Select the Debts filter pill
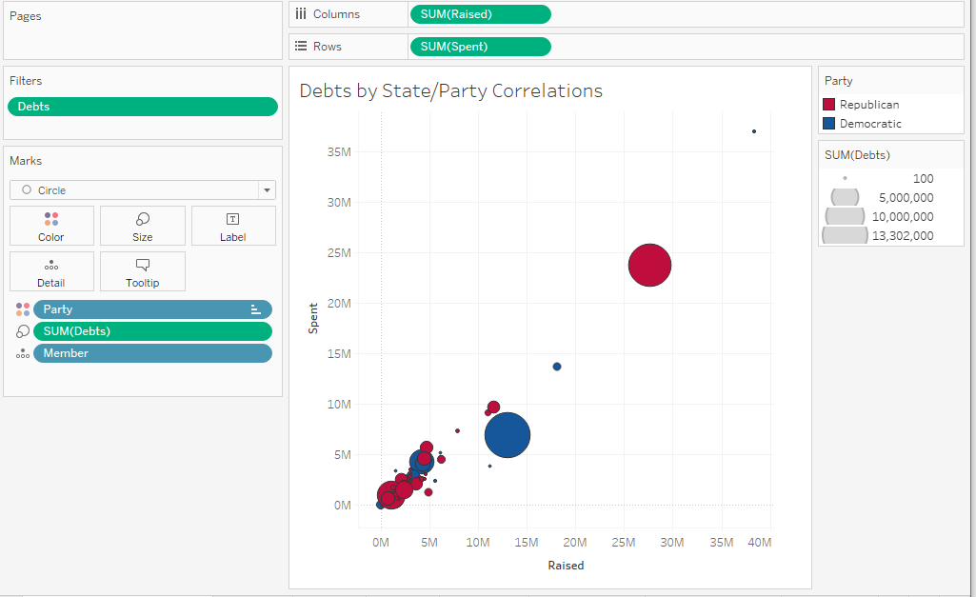The width and height of the screenshot is (976, 597). (x=143, y=107)
